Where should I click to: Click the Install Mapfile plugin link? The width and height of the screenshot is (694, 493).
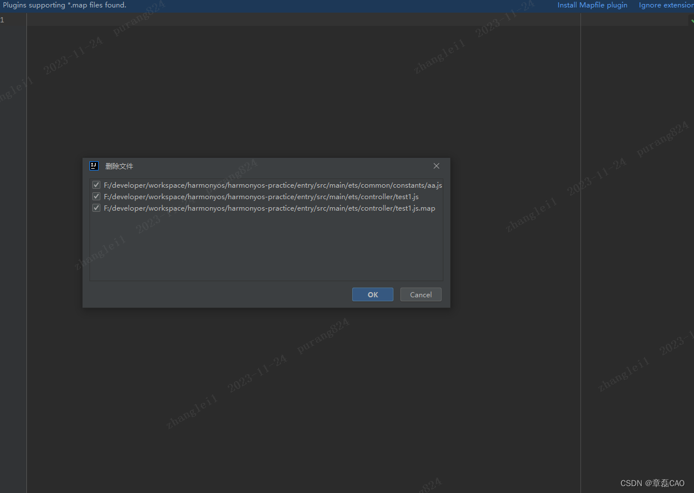click(x=592, y=5)
